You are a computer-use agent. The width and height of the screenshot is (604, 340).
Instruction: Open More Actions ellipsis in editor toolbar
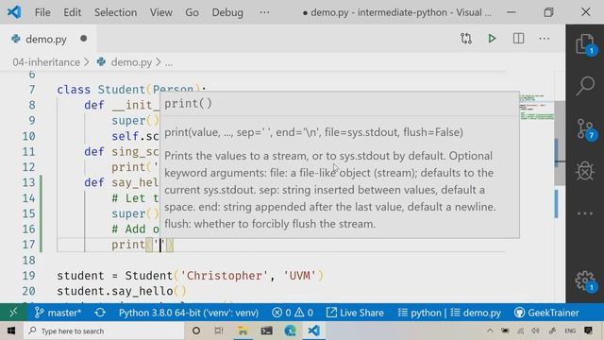[545, 39]
